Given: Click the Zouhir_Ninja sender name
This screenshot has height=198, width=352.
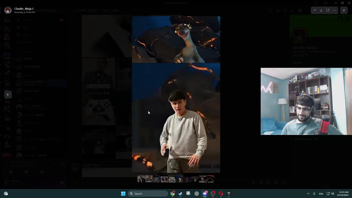Looking at the screenshot, I should point(24,9).
